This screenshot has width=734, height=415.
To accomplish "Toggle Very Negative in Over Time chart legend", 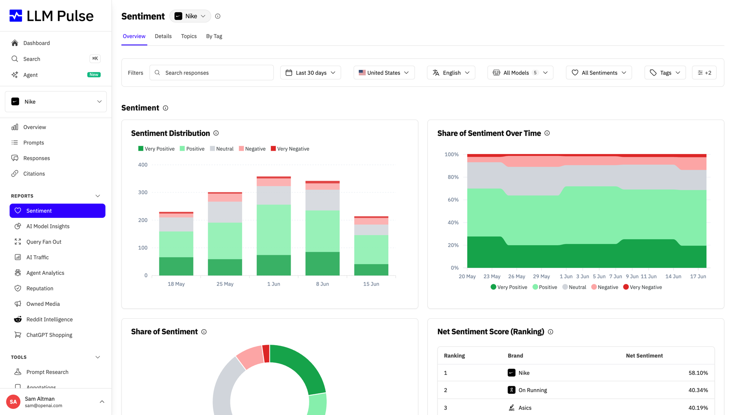I will point(642,287).
